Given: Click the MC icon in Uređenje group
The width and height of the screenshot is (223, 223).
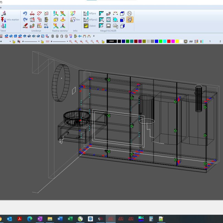Looking at the screenshot, I should click(46, 26).
